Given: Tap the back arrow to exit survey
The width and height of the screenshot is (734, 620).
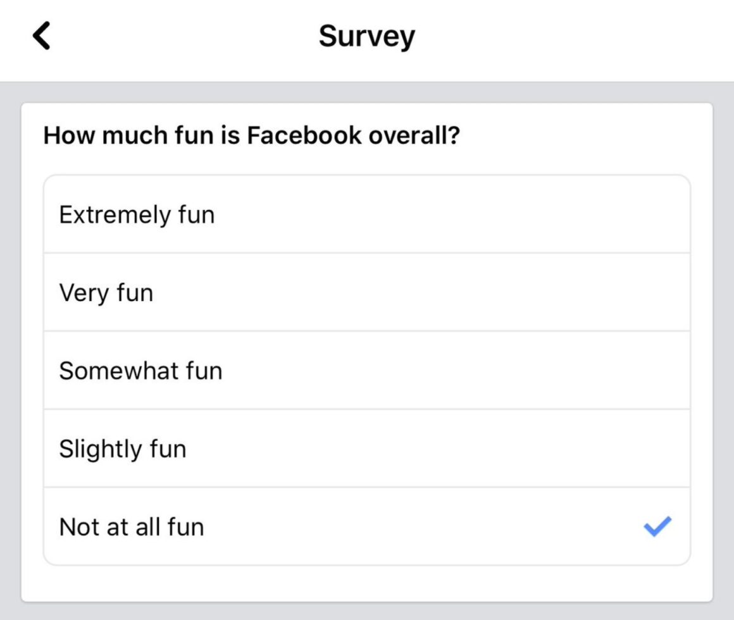Looking at the screenshot, I should tap(43, 36).
